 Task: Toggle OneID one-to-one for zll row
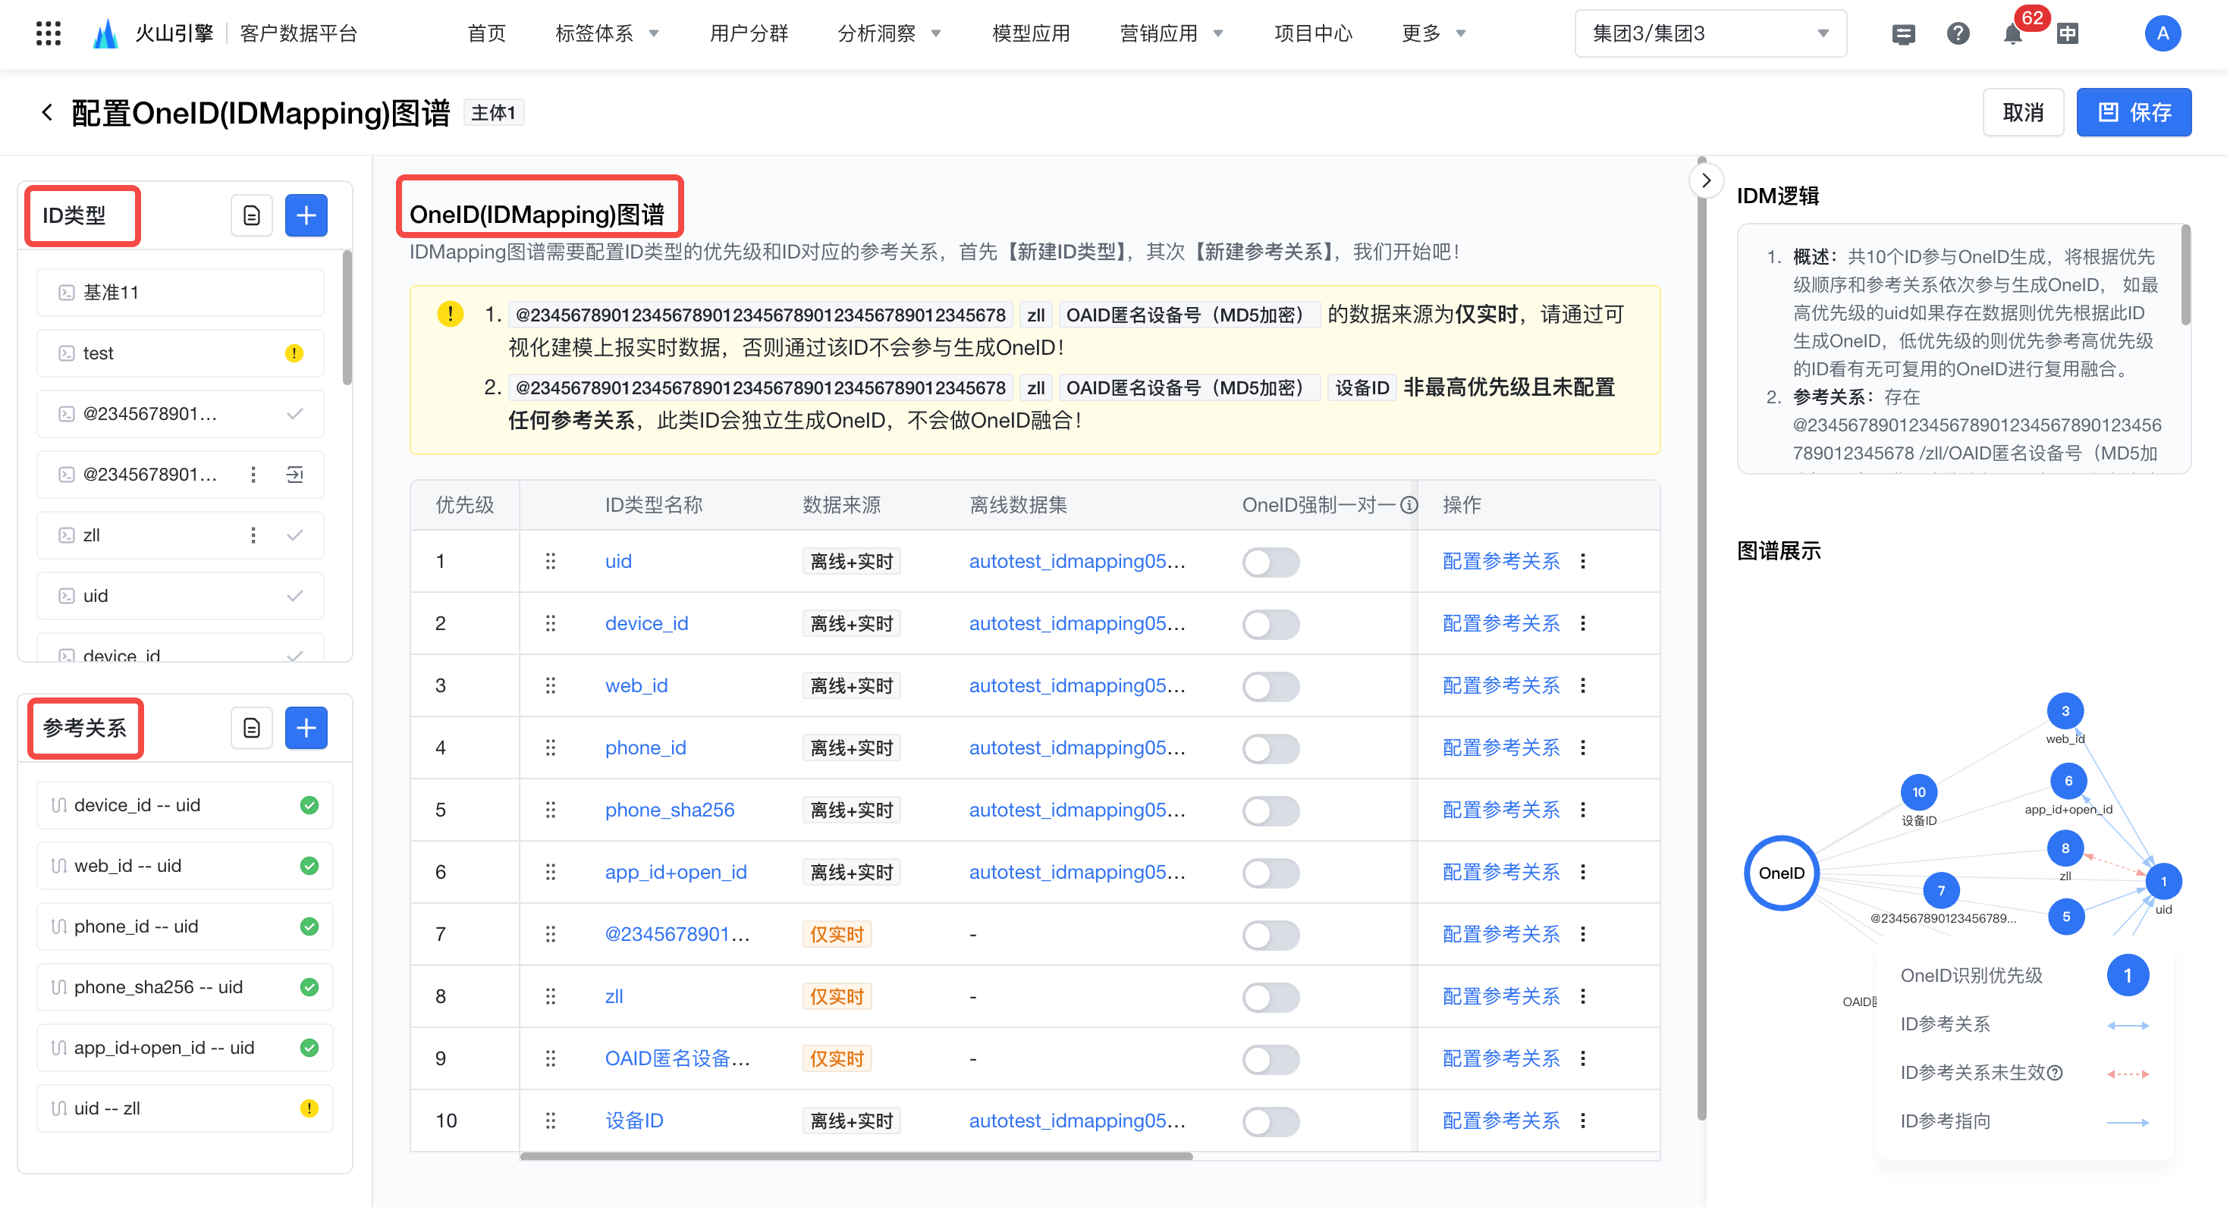[x=1271, y=998]
